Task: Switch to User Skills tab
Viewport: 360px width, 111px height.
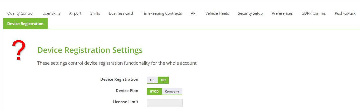Action: pyautogui.click(x=51, y=13)
